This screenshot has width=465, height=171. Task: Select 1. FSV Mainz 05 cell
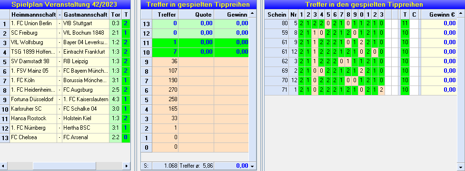click(33, 71)
